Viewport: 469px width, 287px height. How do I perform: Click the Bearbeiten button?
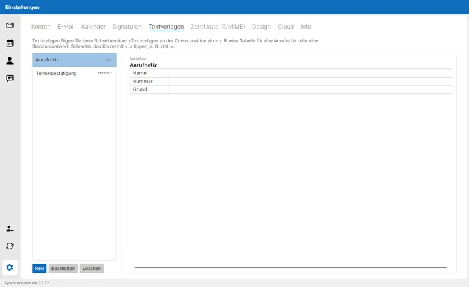pos(63,269)
